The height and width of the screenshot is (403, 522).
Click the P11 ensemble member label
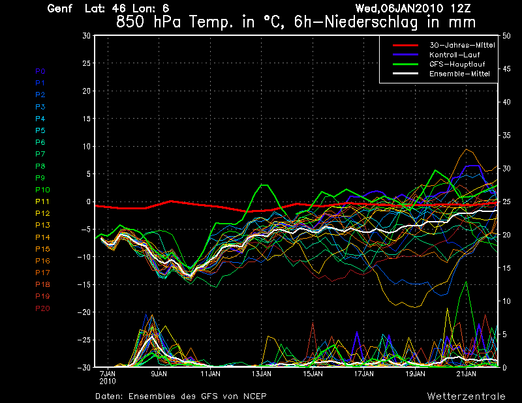point(42,201)
